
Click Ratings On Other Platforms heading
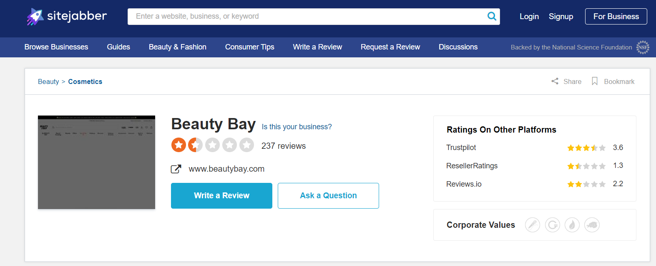(501, 130)
